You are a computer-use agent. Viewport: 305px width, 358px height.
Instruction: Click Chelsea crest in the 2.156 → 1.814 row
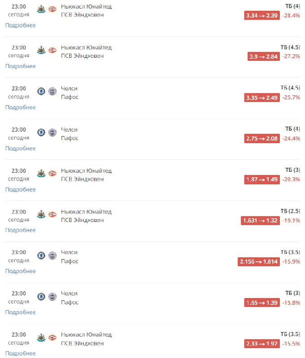tap(41, 255)
